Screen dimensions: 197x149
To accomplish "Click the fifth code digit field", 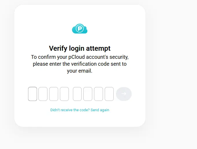I will (x=77, y=94).
